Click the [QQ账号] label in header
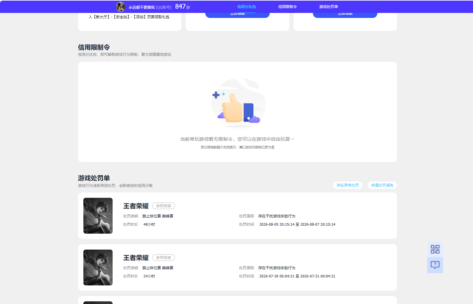Image resolution: width=473 pixels, height=304 pixels. pos(164,7)
